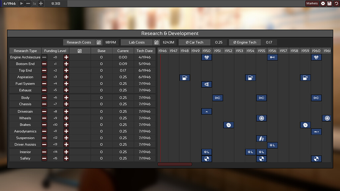Start the game time play button

pos(22,3)
